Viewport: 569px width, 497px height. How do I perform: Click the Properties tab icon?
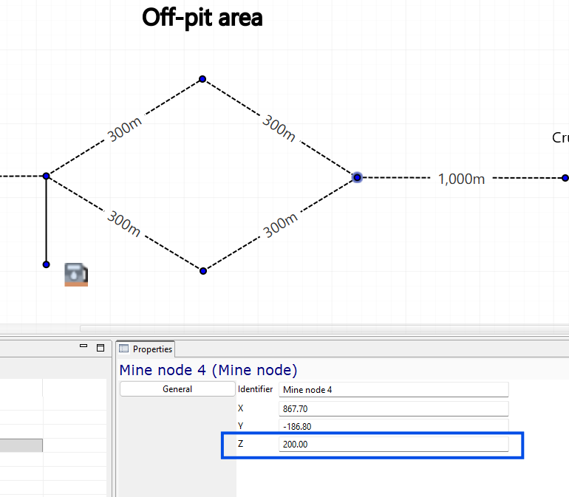[x=123, y=349]
